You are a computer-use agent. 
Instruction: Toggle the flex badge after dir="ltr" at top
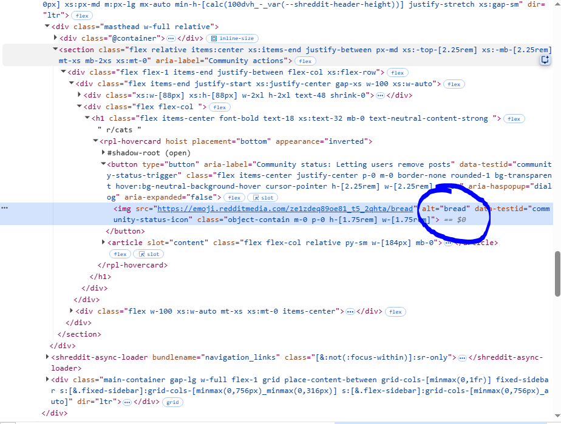pyautogui.click(x=82, y=16)
